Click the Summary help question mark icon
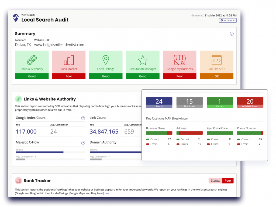The image size is (276, 207). 232,34
